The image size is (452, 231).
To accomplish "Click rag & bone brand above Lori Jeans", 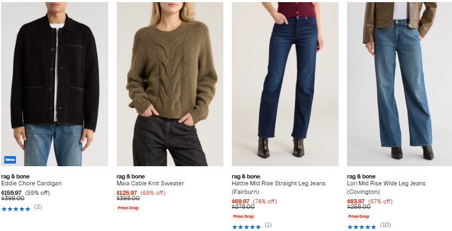I will click(361, 176).
